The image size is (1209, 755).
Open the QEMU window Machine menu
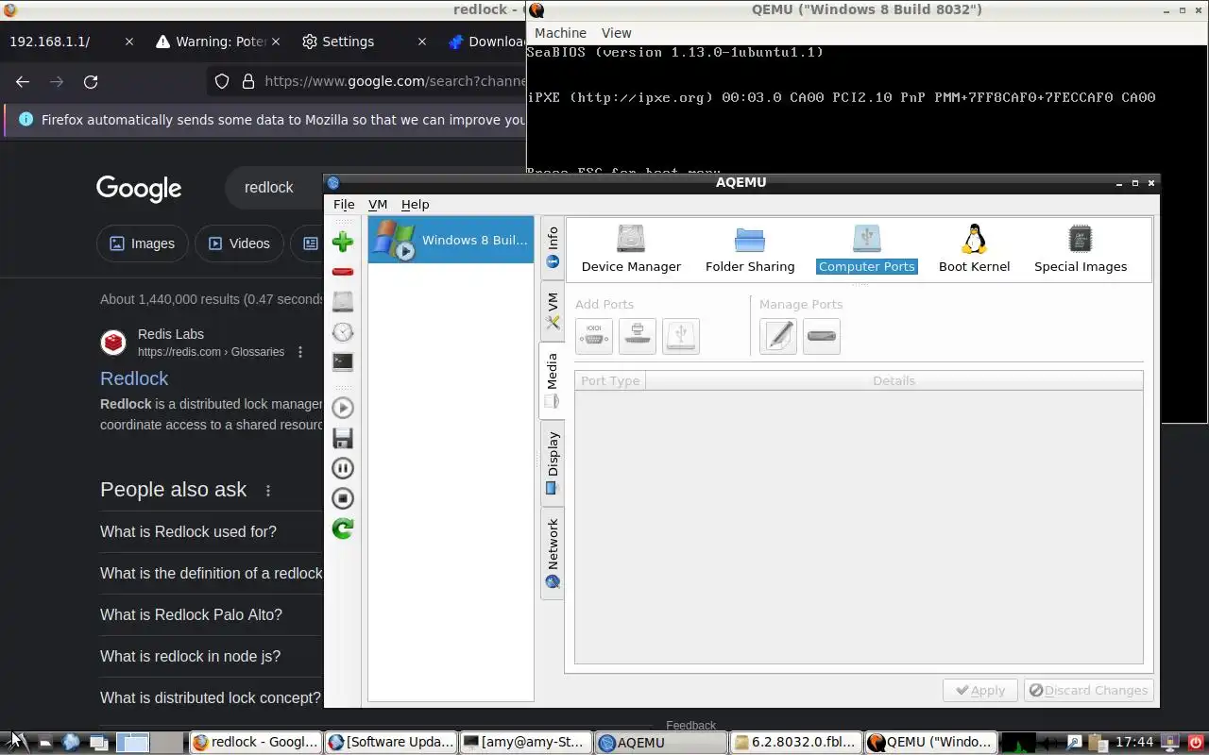[x=560, y=32]
